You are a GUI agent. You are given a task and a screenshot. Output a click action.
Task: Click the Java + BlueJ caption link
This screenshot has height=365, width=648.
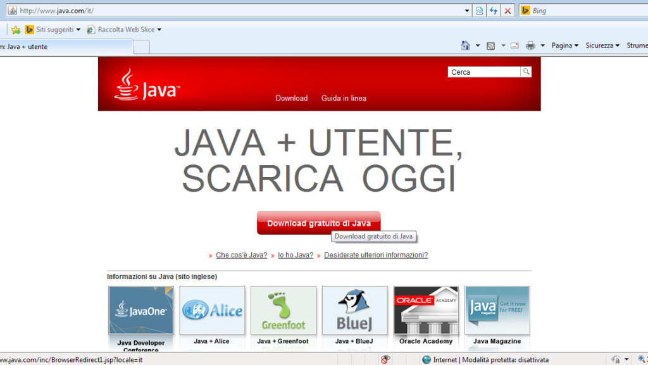(354, 341)
